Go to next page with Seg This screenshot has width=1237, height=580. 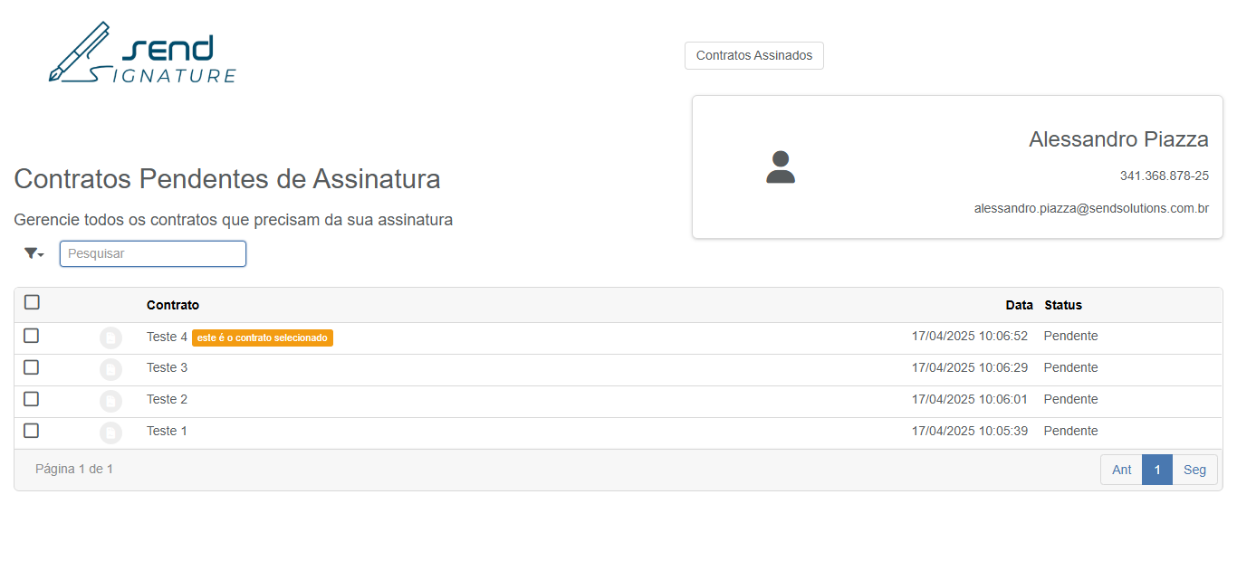[1194, 470]
